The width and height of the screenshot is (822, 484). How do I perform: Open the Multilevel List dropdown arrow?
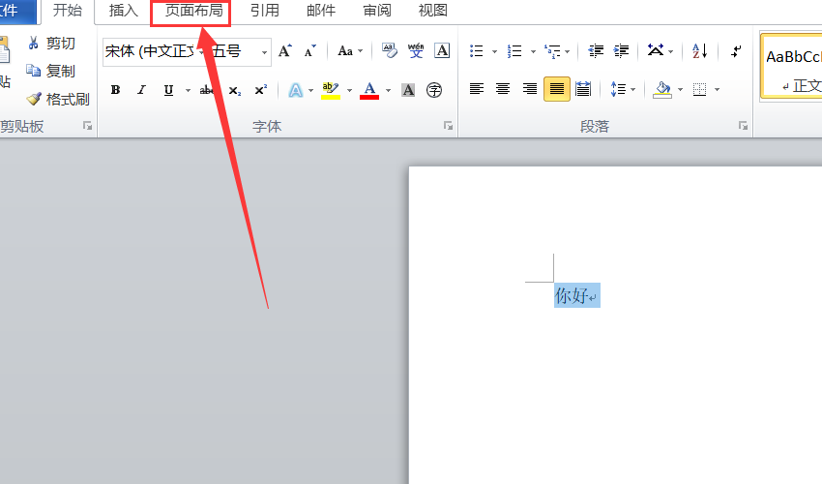click(x=568, y=51)
